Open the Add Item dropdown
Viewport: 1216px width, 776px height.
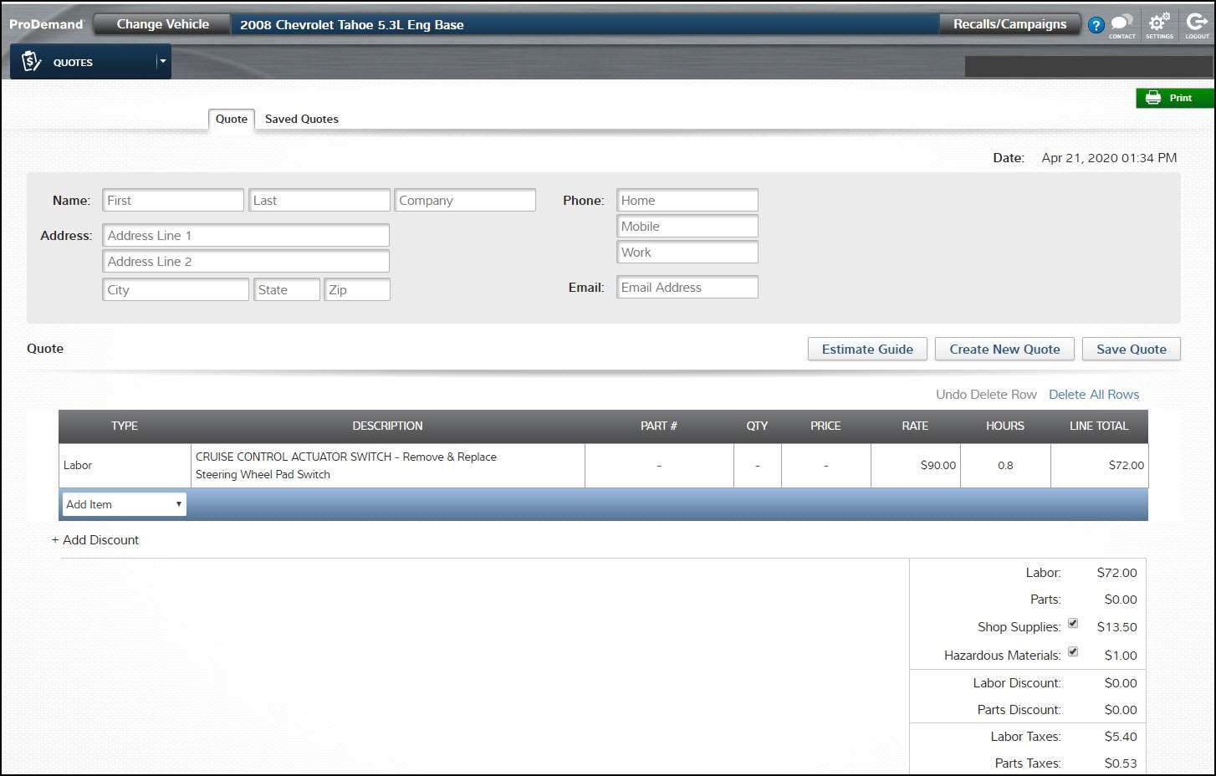tap(124, 504)
